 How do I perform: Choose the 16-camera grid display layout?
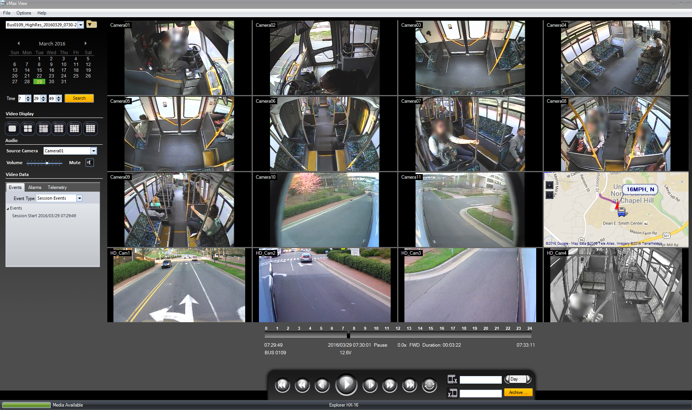(x=90, y=128)
